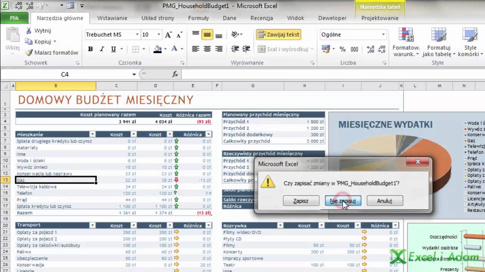Open the fill color dropdown arrow
This screenshot has height=272, width=485.
coord(165,49)
